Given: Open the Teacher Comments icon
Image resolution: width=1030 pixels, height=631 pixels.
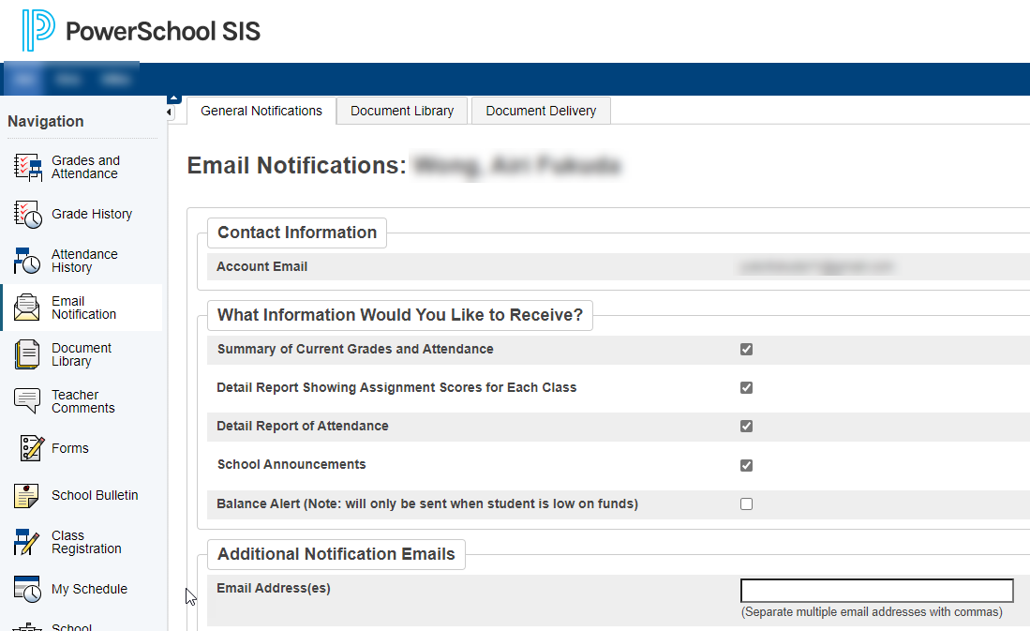Looking at the screenshot, I should 28,401.
